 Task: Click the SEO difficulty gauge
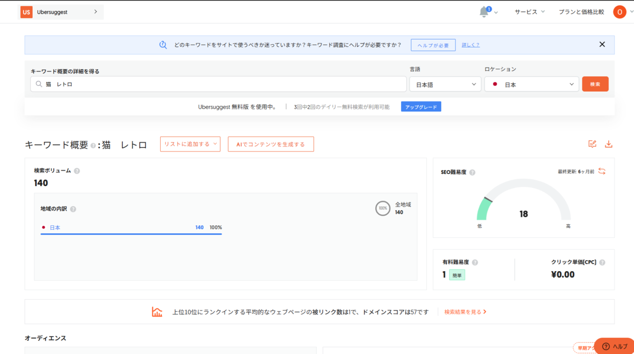(x=524, y=200)
